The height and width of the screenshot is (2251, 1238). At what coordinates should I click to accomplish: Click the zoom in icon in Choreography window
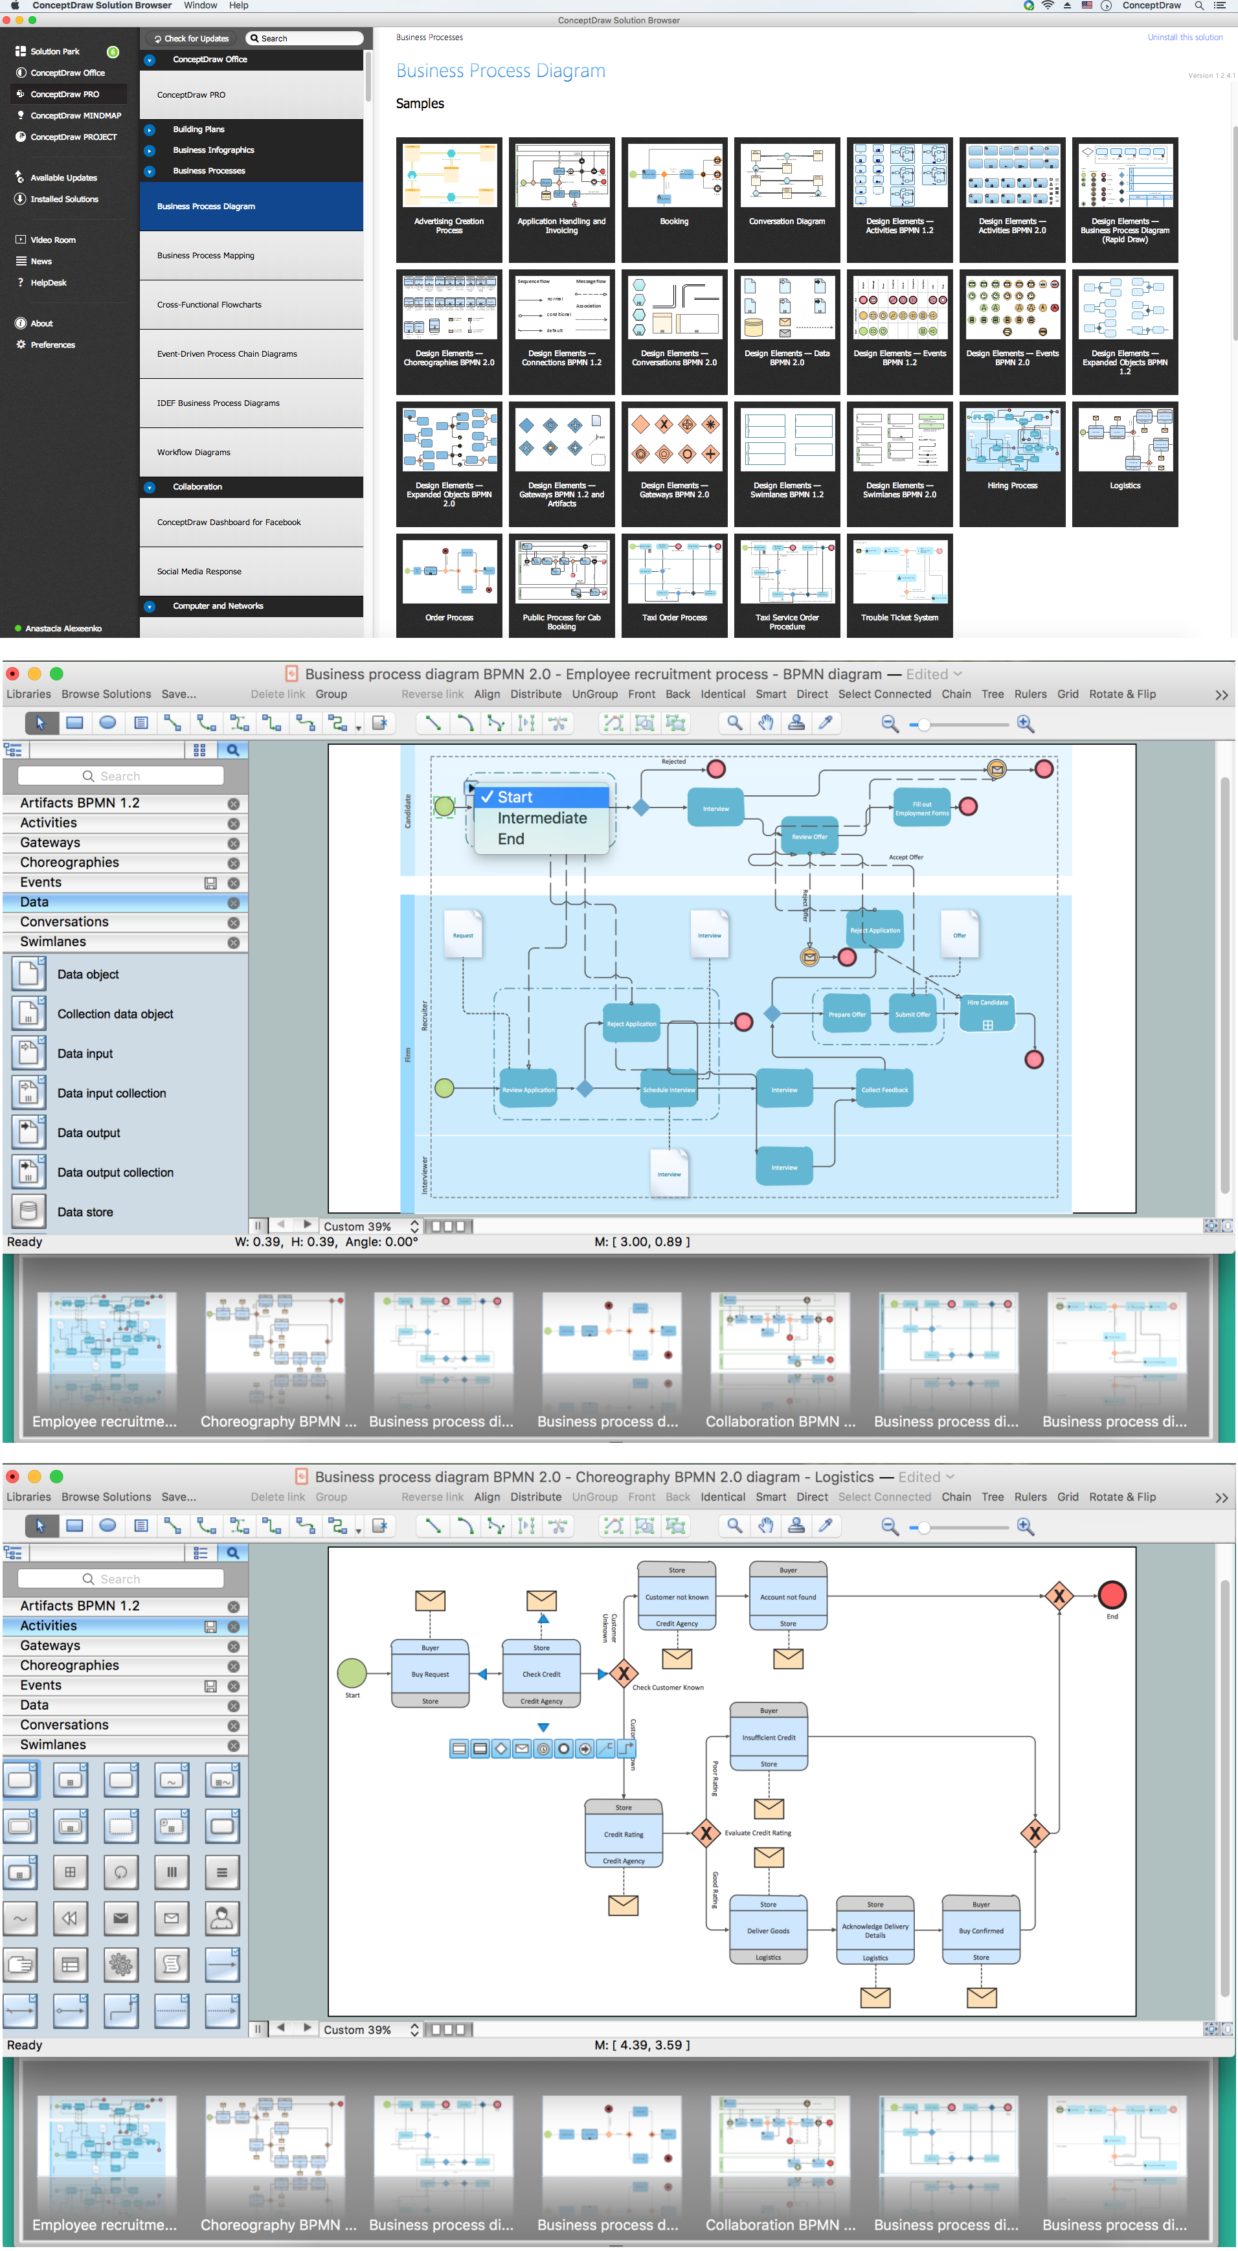(1026, 1526)
